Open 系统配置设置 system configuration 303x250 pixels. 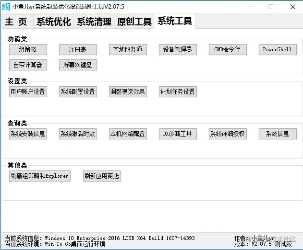(x=78, y=91)
